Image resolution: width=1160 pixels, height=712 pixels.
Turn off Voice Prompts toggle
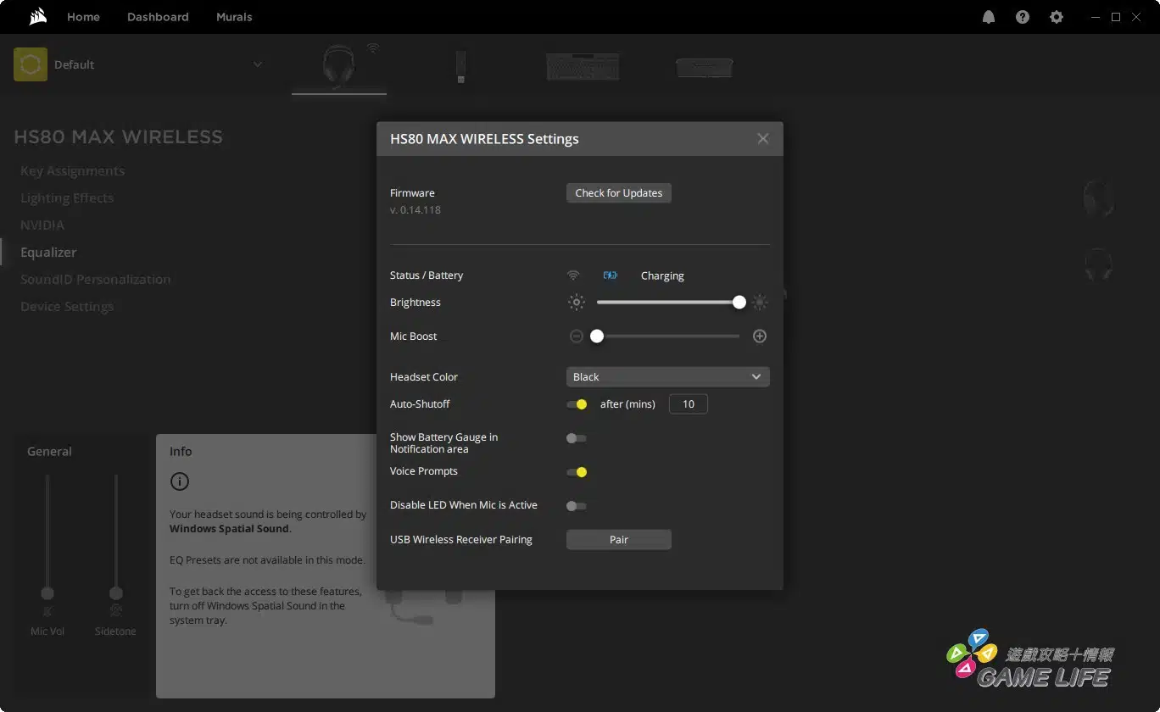pyautogui.click(x=577, y=472)
